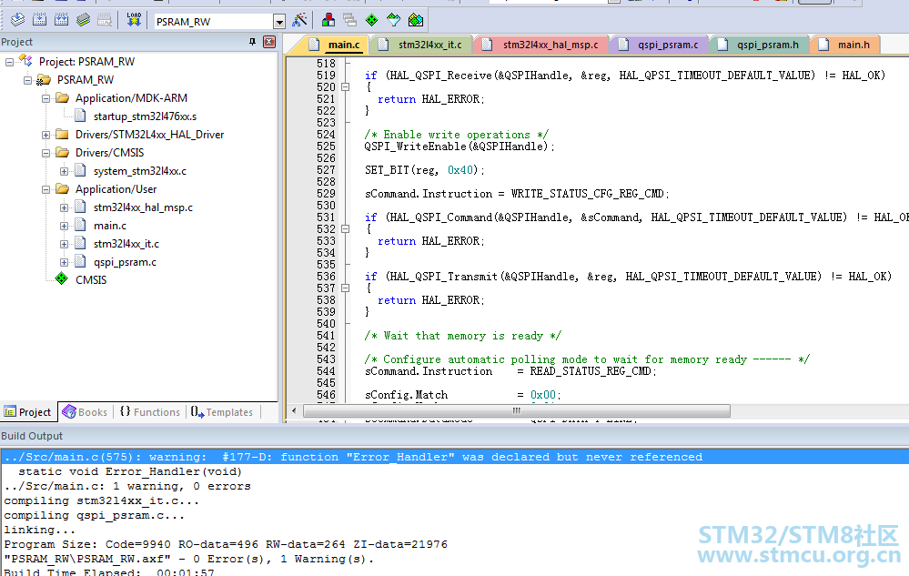Open Options for Target magic wand

[299, 20]
